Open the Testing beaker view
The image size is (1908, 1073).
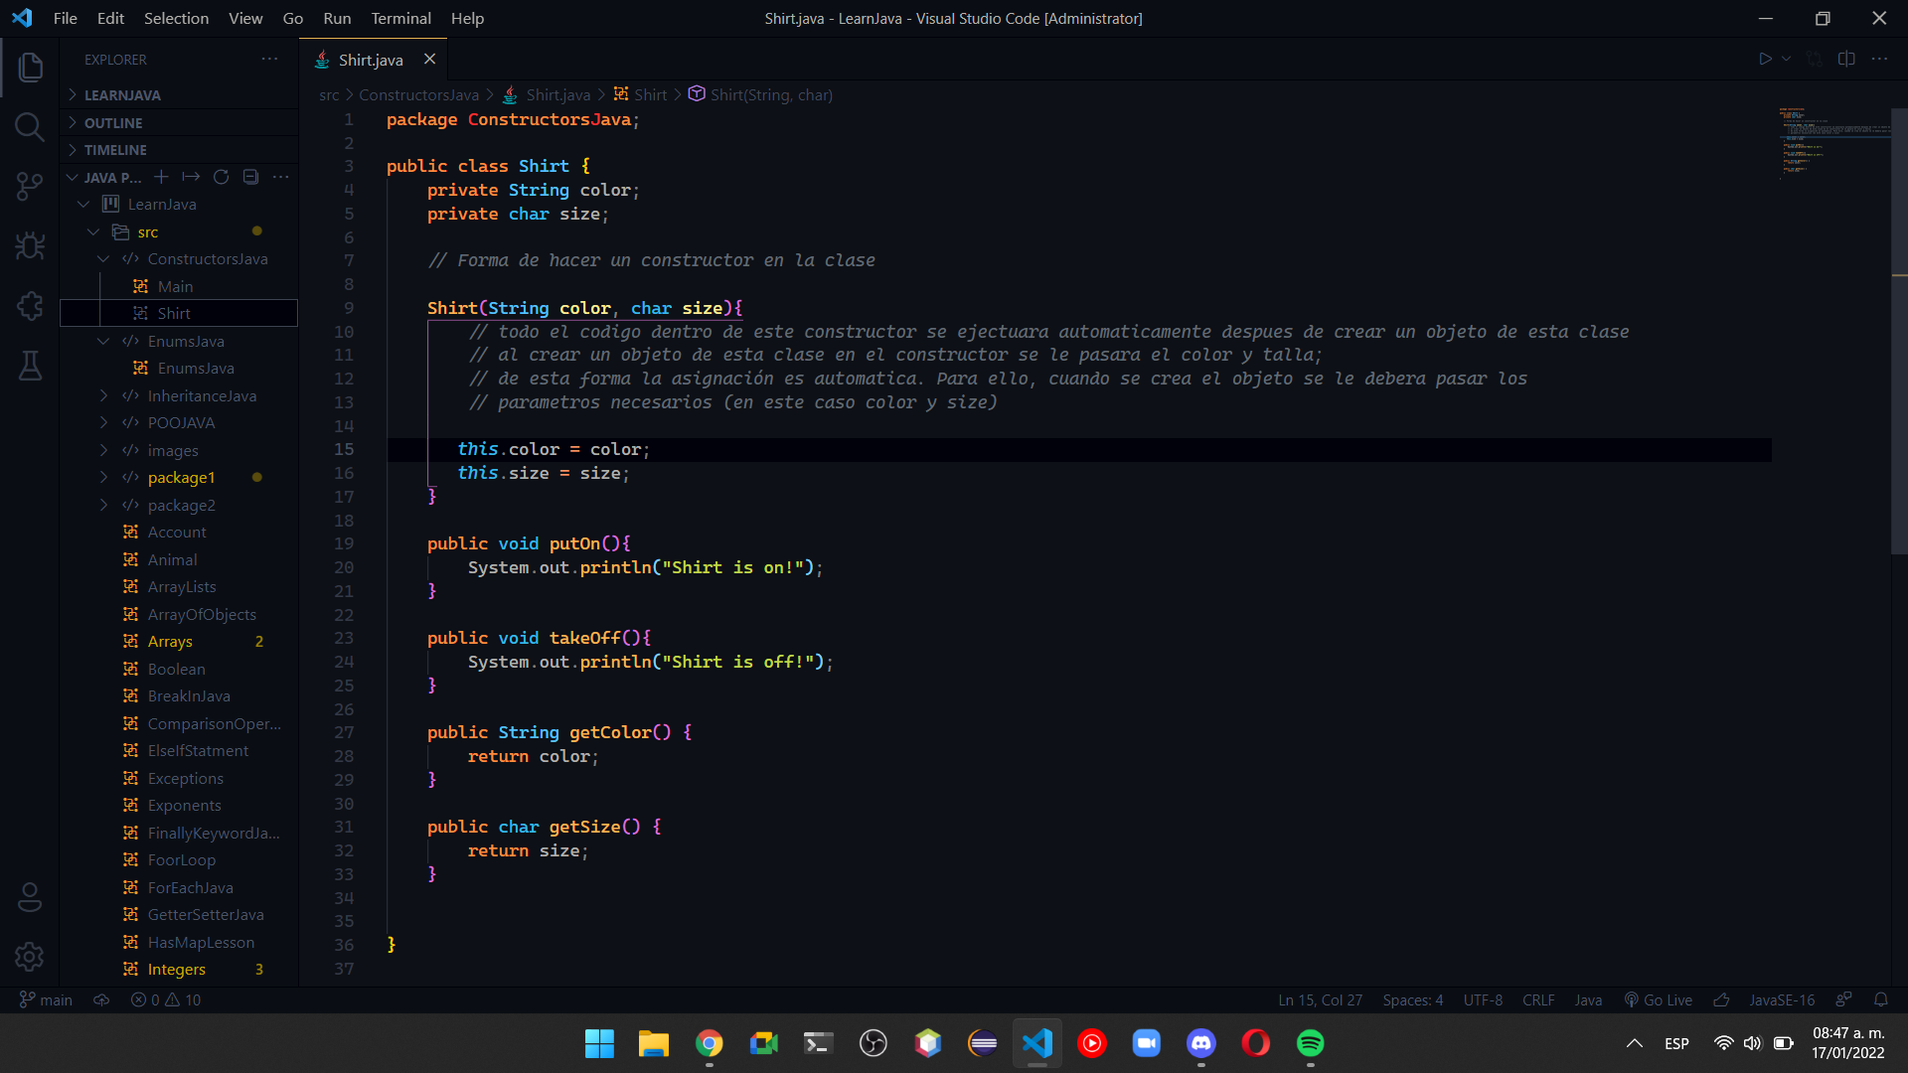tap(30, 366)
